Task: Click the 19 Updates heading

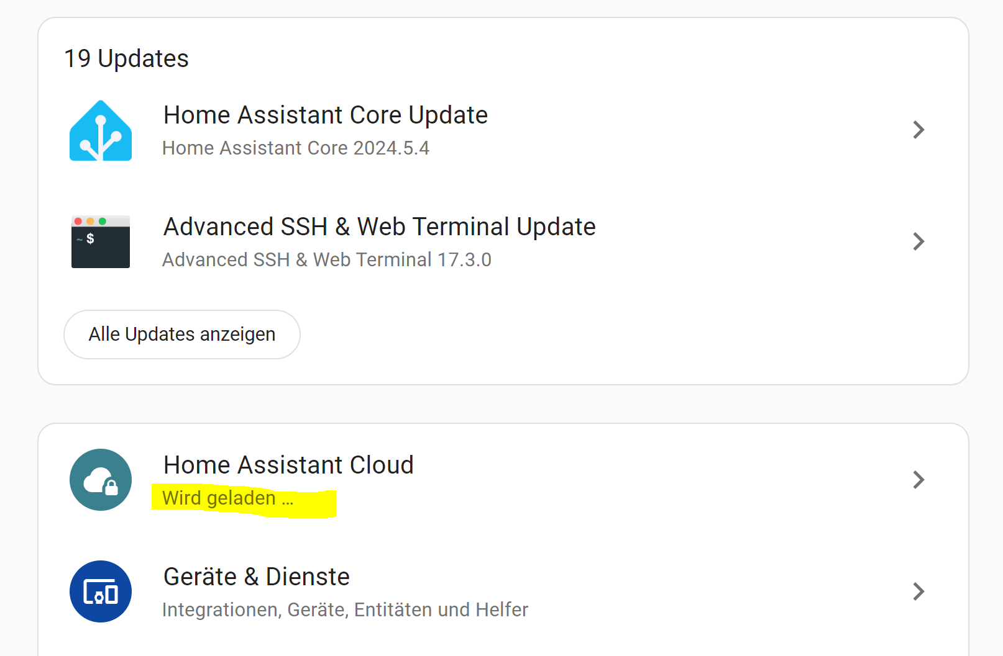Action: (x=127, y=59)
